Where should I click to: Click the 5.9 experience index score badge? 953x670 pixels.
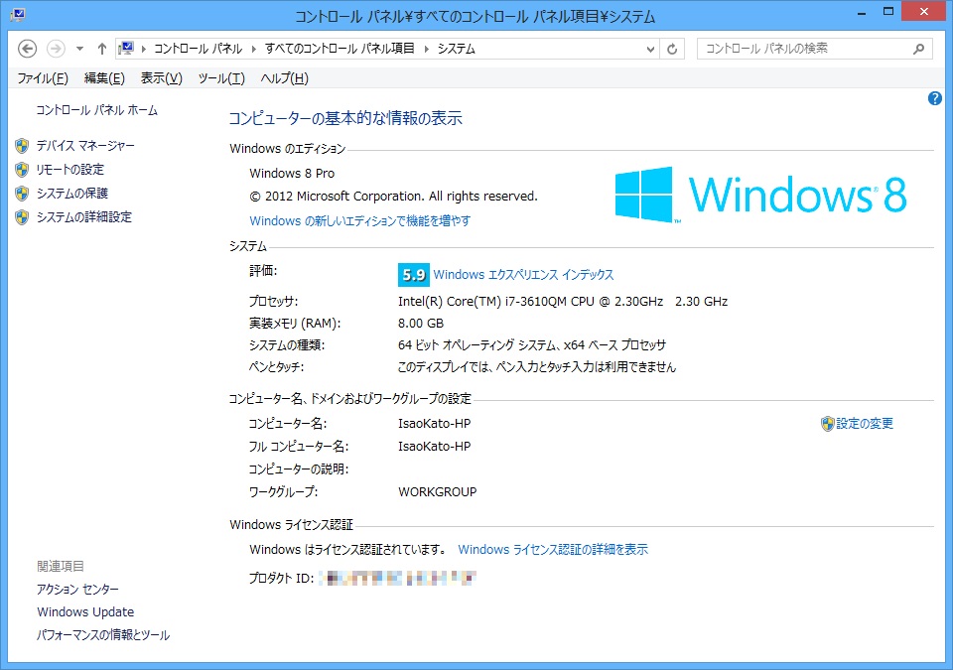(x=413, y=275)
